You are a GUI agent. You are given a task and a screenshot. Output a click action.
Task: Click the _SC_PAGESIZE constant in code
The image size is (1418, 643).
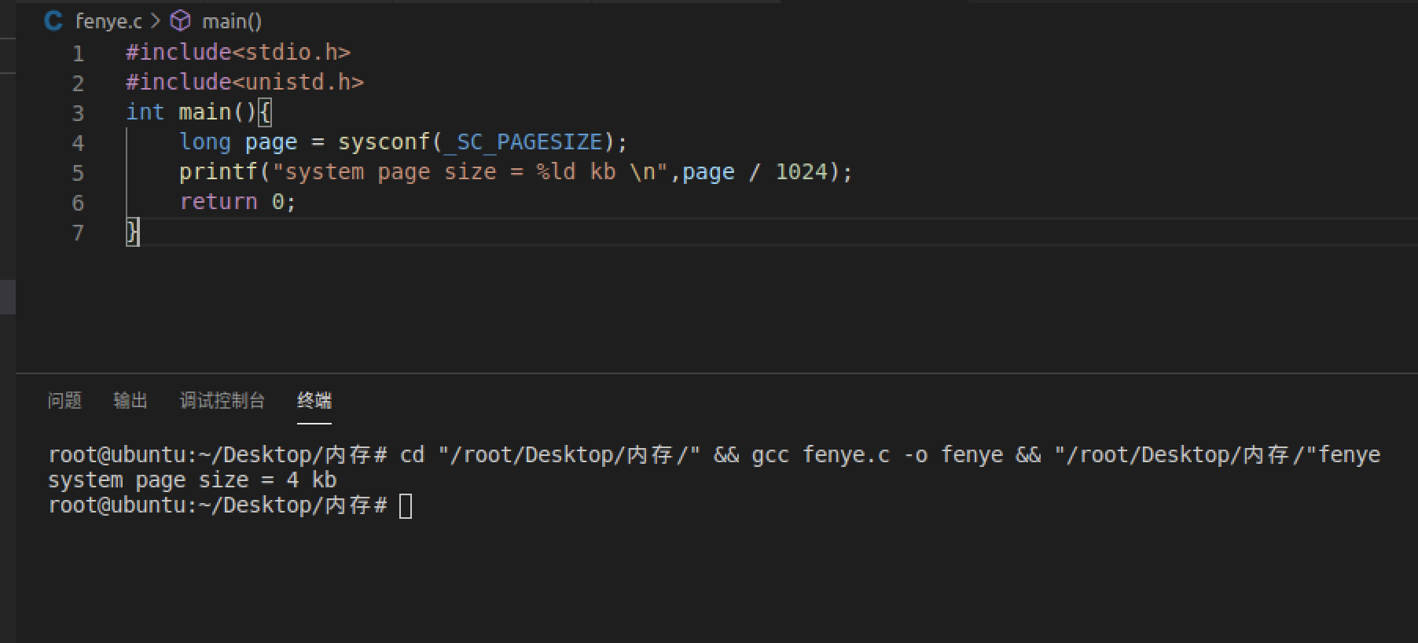(x=522, y=142)
